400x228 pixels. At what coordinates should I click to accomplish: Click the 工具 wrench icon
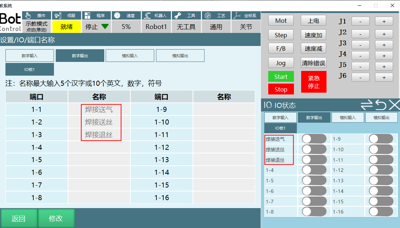[x=177, y=16]
